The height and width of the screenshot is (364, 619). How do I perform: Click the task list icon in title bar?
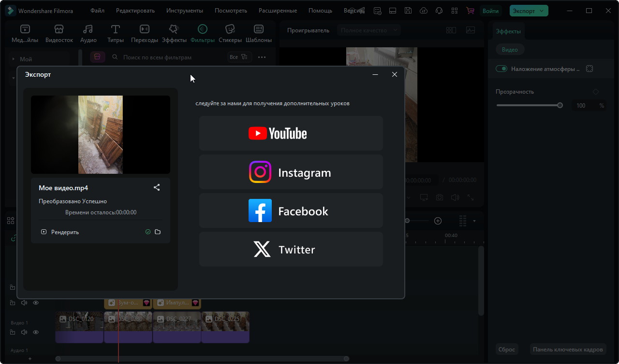pyautogui.click(x=378, y=11)
